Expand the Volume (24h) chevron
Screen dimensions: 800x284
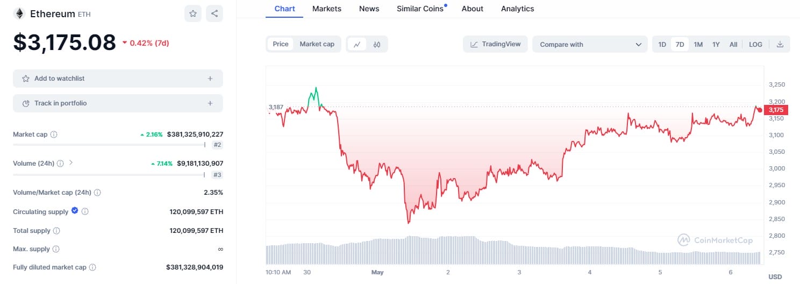[x=71, y=163]
